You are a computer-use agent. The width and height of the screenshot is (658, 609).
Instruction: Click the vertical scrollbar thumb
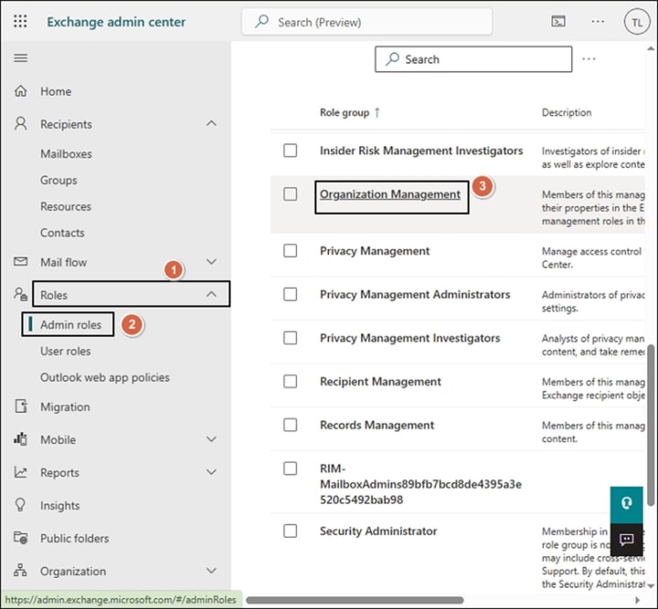(x=651, y=425)
